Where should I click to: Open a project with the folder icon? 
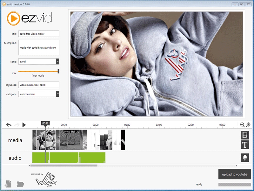pos(20,184)
